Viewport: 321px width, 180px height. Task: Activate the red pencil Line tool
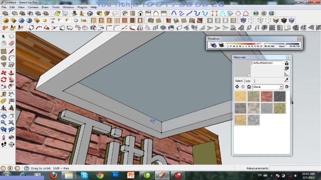coord(11,51)
